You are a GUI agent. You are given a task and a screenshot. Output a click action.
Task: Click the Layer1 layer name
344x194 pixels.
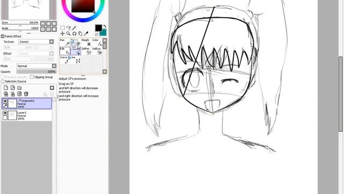(21, 113)
